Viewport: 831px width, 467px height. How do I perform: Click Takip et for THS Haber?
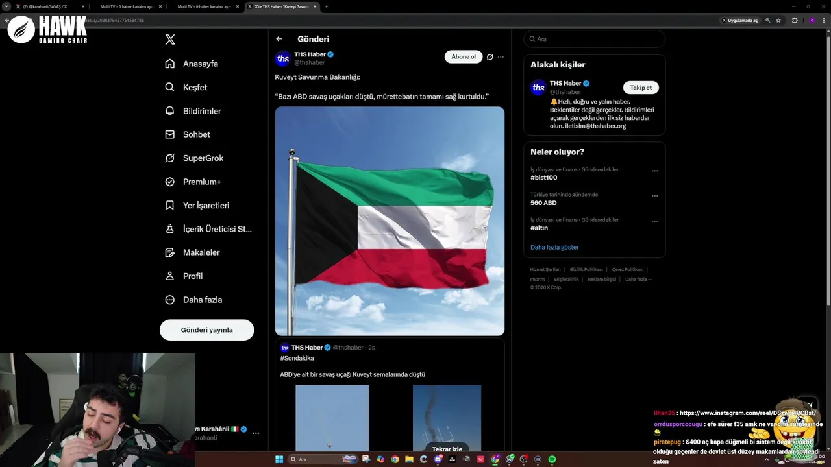641,87
